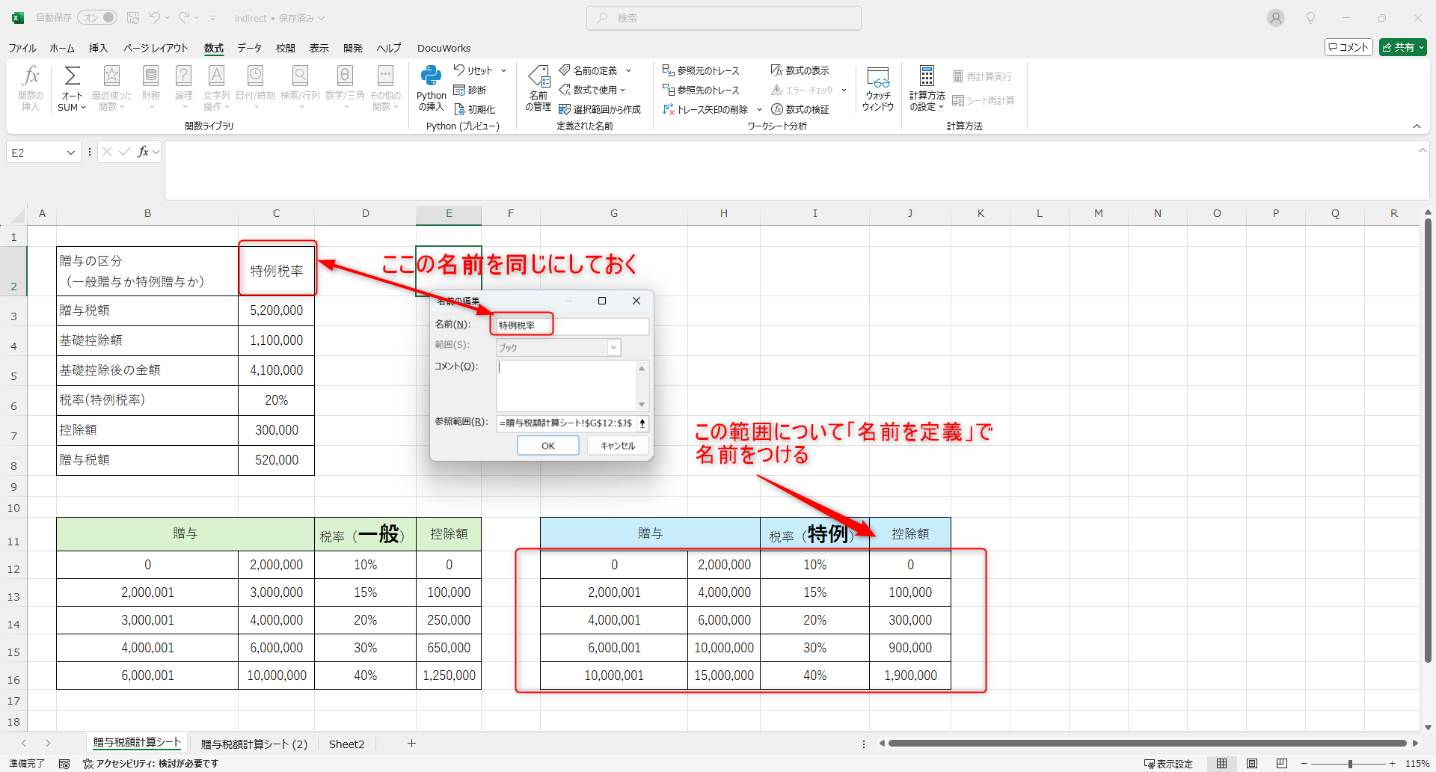This screenshot has height=772, width=1436.
Task: Switch to page layout view in status bar
Action: [x=1251, y=764]
